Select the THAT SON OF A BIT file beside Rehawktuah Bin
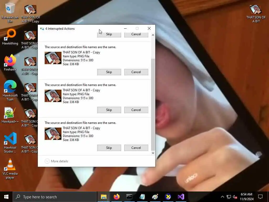The image size is (269, 202). point(30,14)
